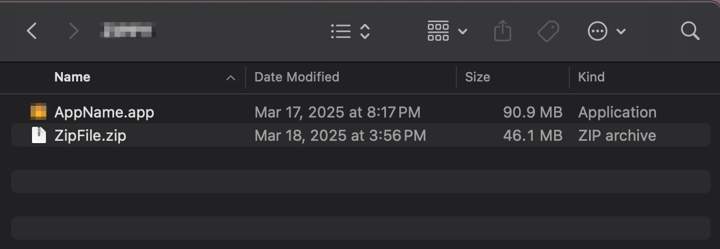Open the ellipsis Action menu icon

pyautogui.click(x=598, y=31)
